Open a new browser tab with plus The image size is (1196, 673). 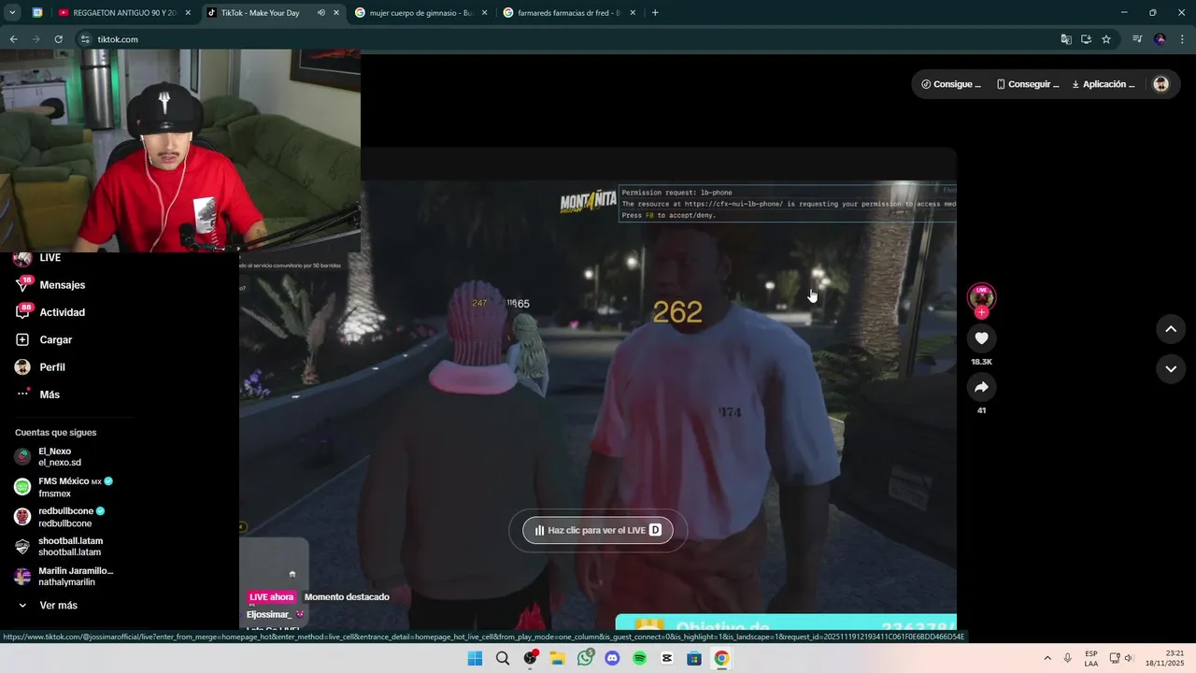[x=655, y=13]
